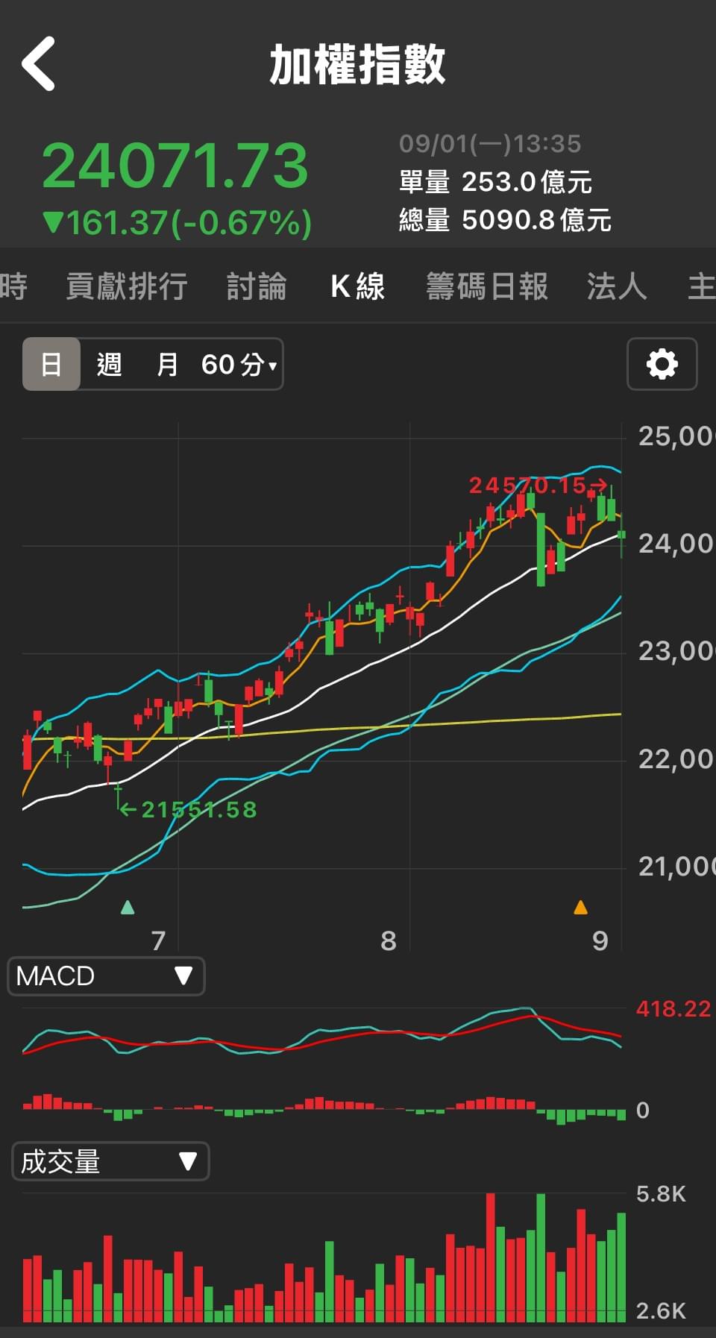Tap the 加權指數 title
The image size is (716, 1338).
point(358,64)
